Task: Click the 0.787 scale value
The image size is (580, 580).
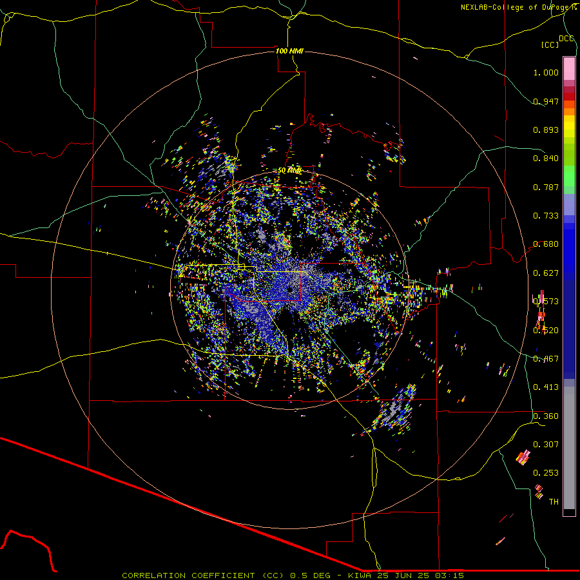Action: [546, 187]
